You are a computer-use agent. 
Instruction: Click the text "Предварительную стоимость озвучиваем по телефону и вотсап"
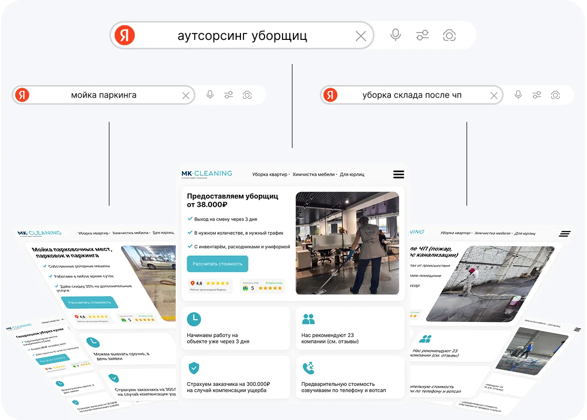pos(343,387)
